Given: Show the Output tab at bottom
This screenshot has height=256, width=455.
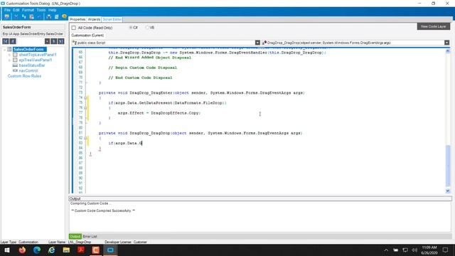Looking at the screenshot, I should coord(75,236).
